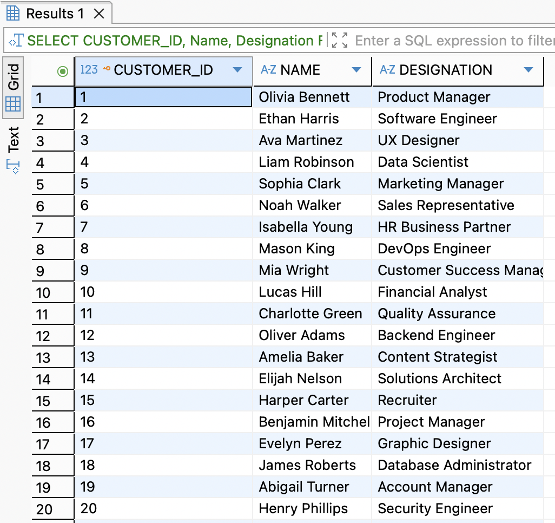Viewport: 555px width, 523px height.
Task: Select the cell Benjamin Mitchel
Action: coord(312,422)
